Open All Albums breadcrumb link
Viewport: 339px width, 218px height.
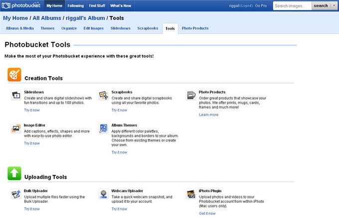(x=47, y=18)
